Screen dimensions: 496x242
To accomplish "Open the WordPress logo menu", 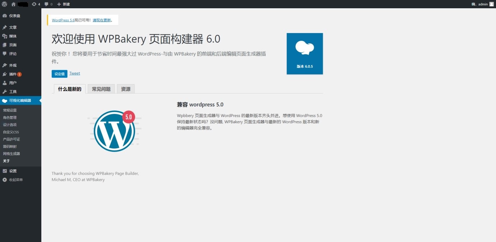I will (x=4, y=4).
